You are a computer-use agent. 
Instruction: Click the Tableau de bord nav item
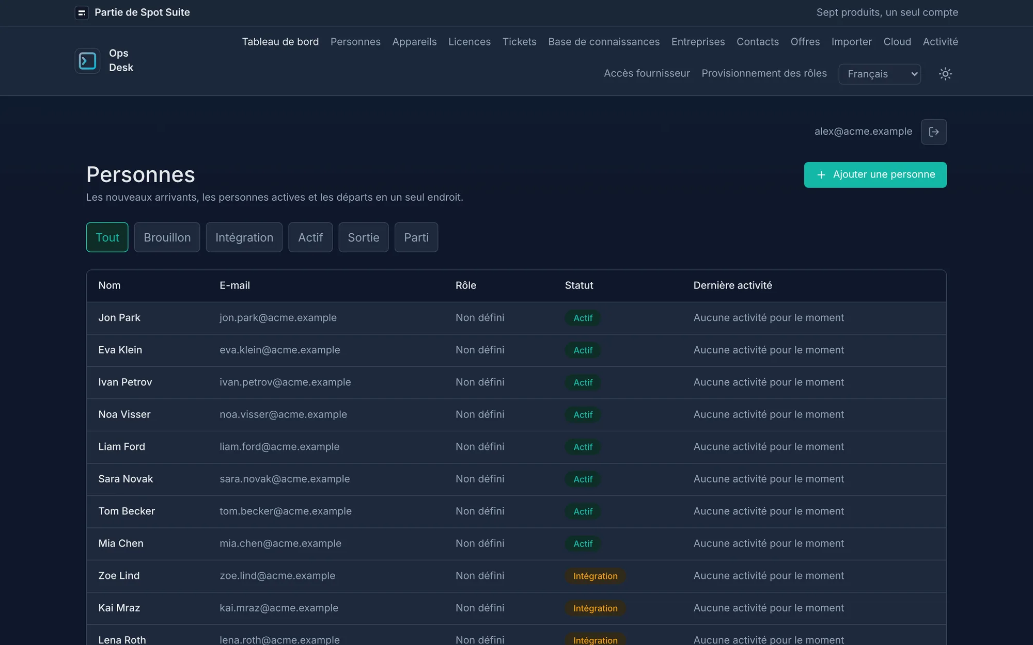280,42
